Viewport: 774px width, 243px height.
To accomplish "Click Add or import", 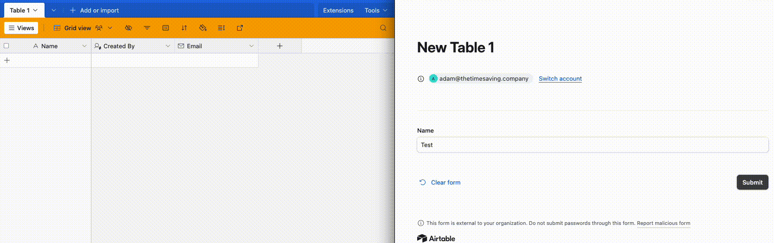I will click(94, 10).
